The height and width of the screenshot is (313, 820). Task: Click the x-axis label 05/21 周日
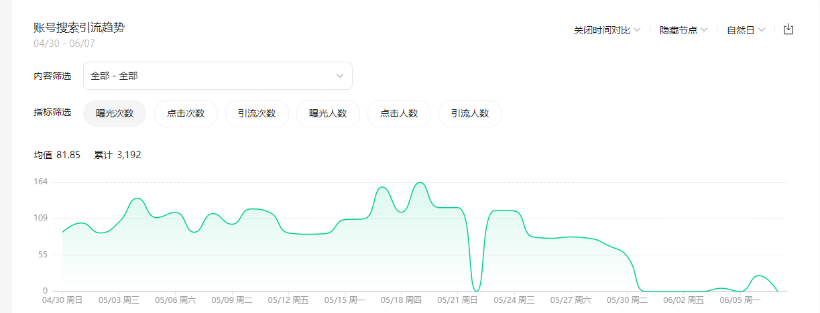[x=457, y=302]
